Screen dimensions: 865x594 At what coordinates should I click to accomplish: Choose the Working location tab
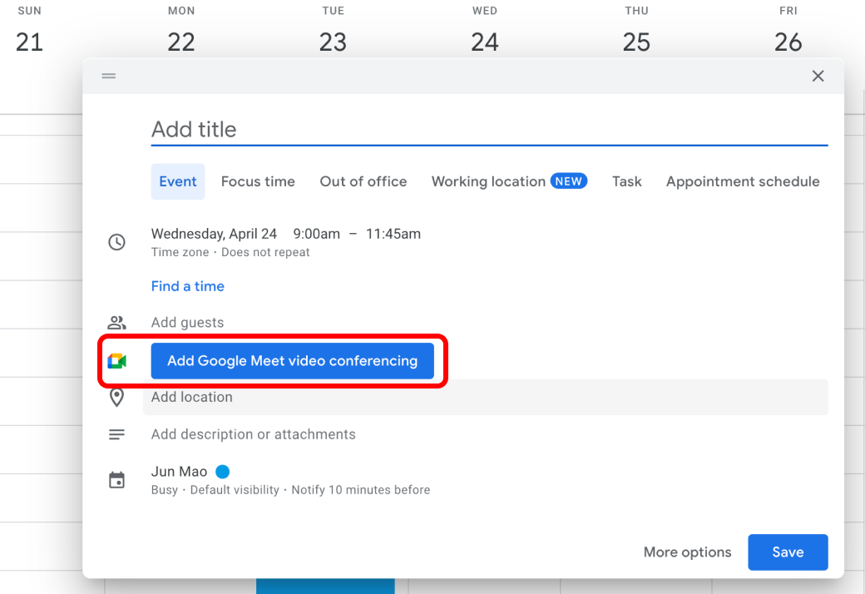pos(509,181)
